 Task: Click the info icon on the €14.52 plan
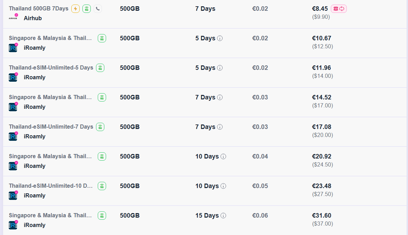click(x=220, y=97)
